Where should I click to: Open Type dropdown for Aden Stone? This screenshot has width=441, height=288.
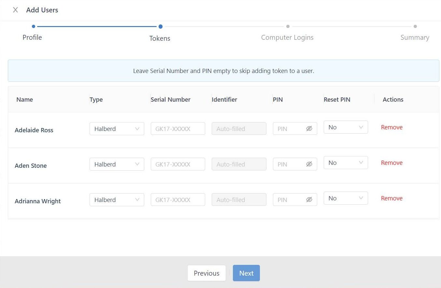point(117,164)
